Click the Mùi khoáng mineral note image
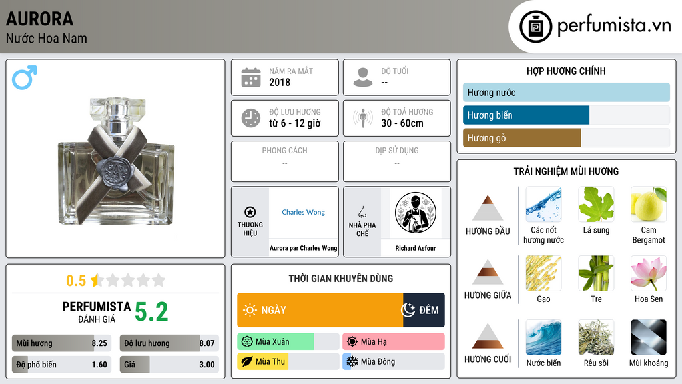Image resolution: width=682 pixels, height=384 pixels. (649, 337)
